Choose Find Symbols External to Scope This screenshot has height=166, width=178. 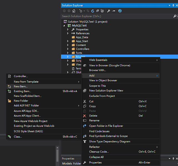click(120, 136)
